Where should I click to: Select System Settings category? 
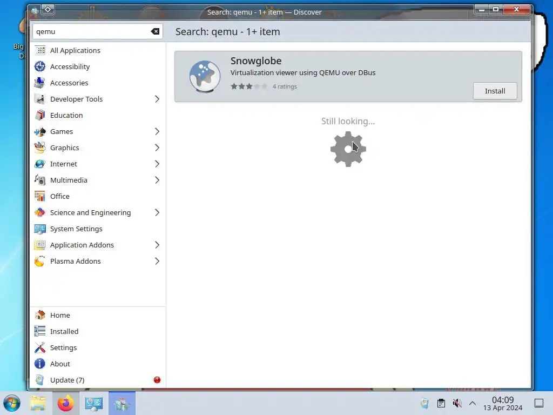(x=97, y=229)
